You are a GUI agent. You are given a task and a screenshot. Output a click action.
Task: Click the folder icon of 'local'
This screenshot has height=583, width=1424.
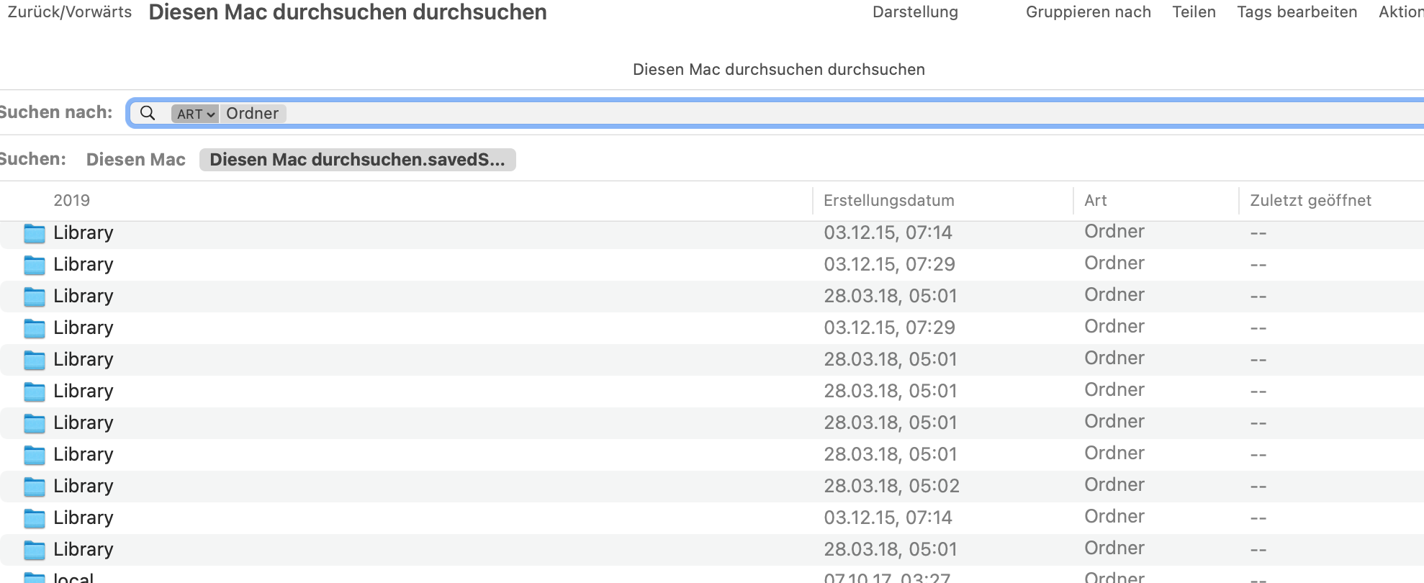tap(34, 578)
